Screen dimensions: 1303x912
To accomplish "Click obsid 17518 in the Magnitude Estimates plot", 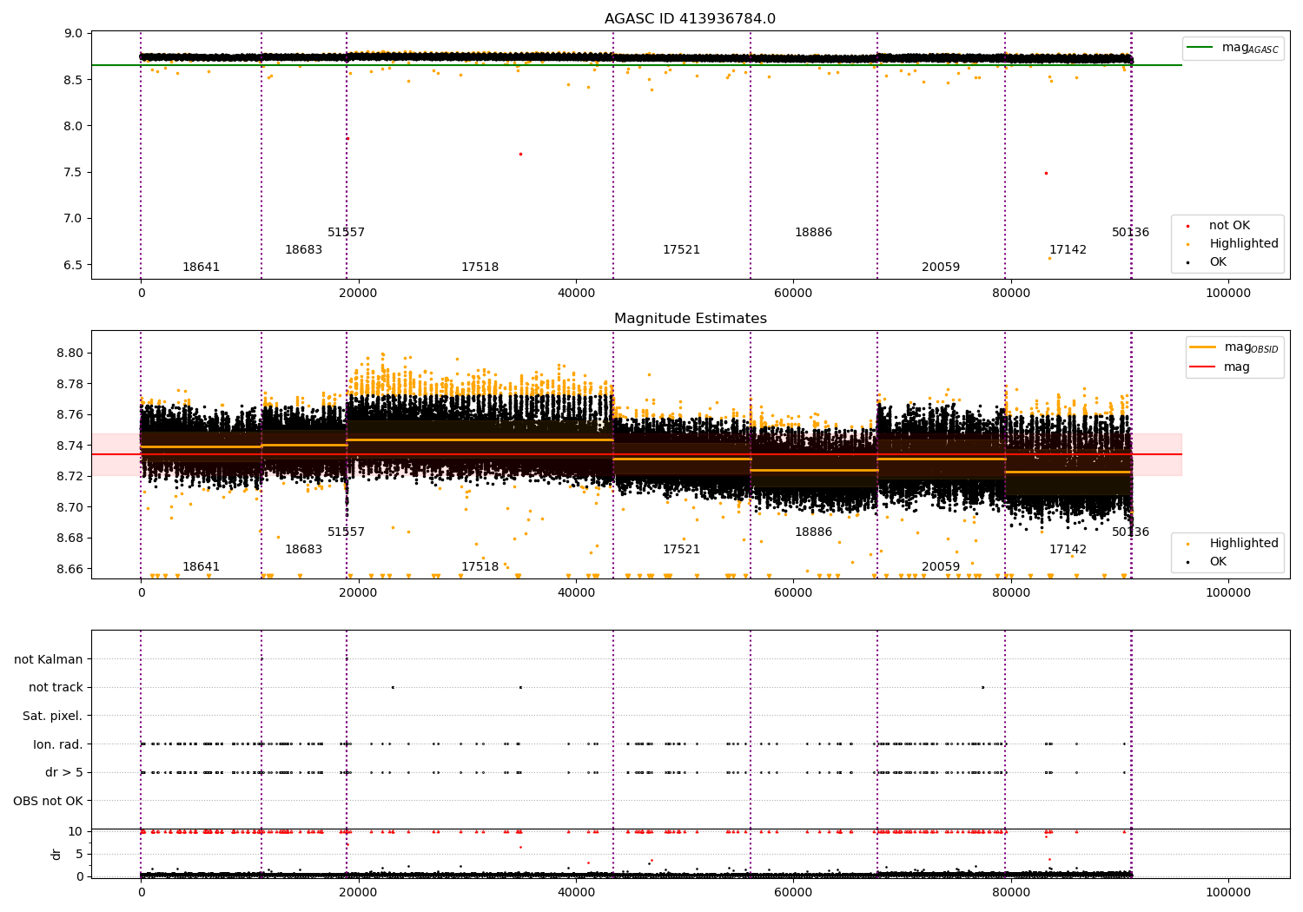I will tap(480, 567).
